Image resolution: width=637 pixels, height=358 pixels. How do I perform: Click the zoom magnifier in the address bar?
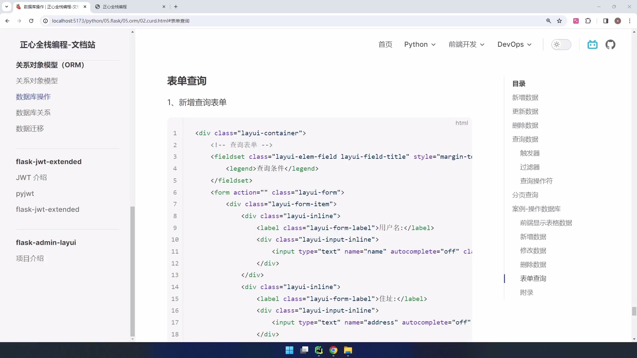[x=549, y=21]
